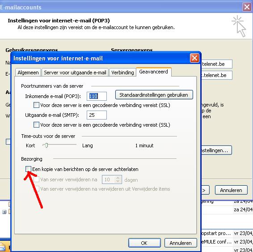The width and height of the screenshot is (253, 252).
Task: Close the Instellingen voor internet-e-mail dialog
Action: [x=194, y=58]
